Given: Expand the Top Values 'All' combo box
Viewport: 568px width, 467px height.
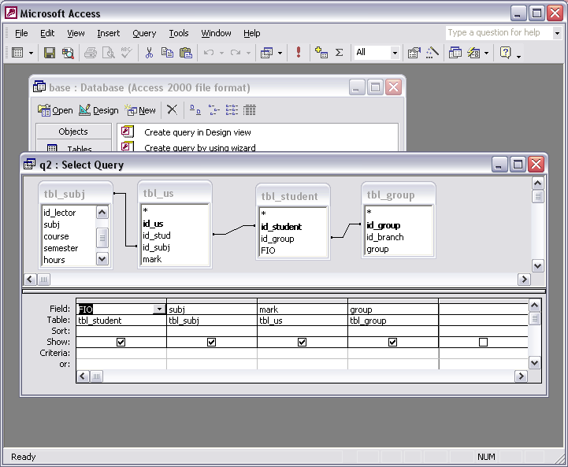Looking at the screenshot, I should (395, 53).
